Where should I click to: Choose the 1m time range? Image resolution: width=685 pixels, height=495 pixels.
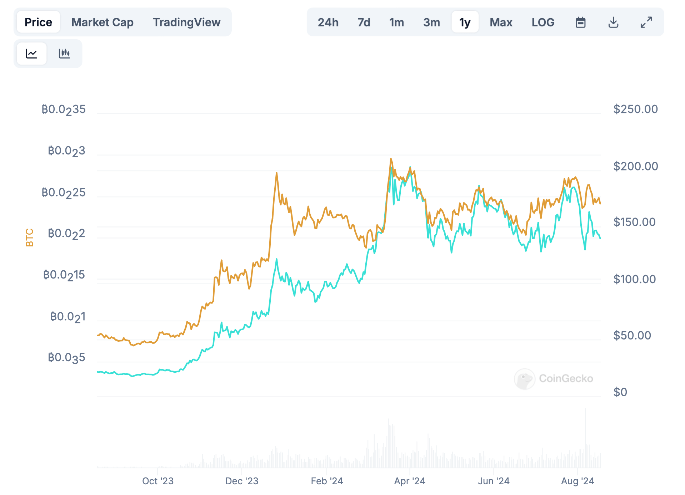click(x=397, y=22)
